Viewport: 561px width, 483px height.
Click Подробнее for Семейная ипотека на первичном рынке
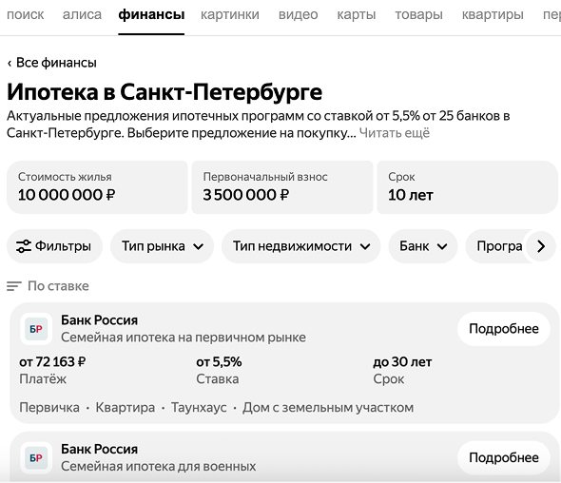503,329
